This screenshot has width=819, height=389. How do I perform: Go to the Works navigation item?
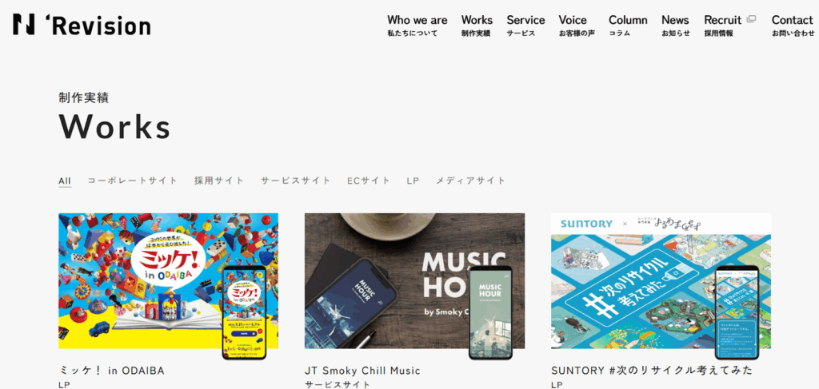pos(477,26)
